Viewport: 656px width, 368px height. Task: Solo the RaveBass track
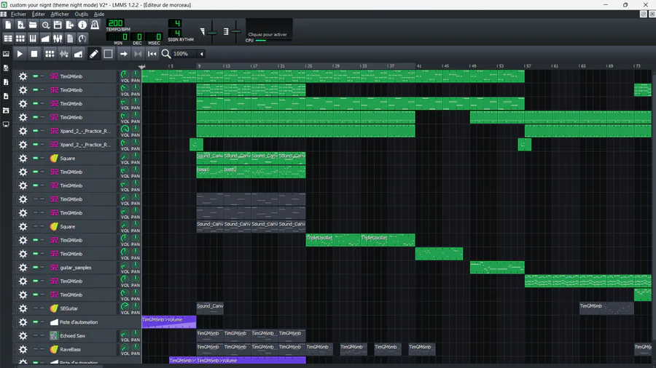click(x=42, y=349)
